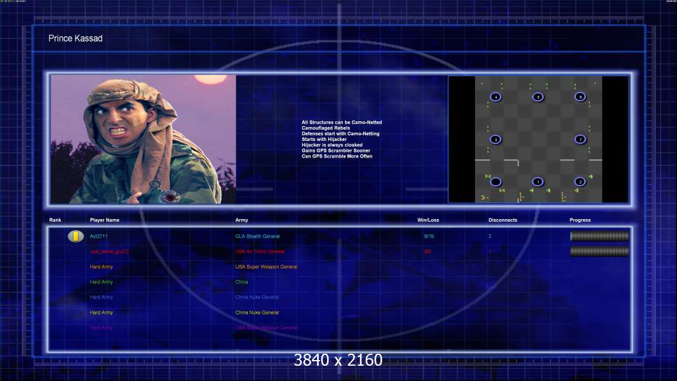677x381 pixels.
Task: Click the "Starts with Hijacker" line
Action: (325, 139)
